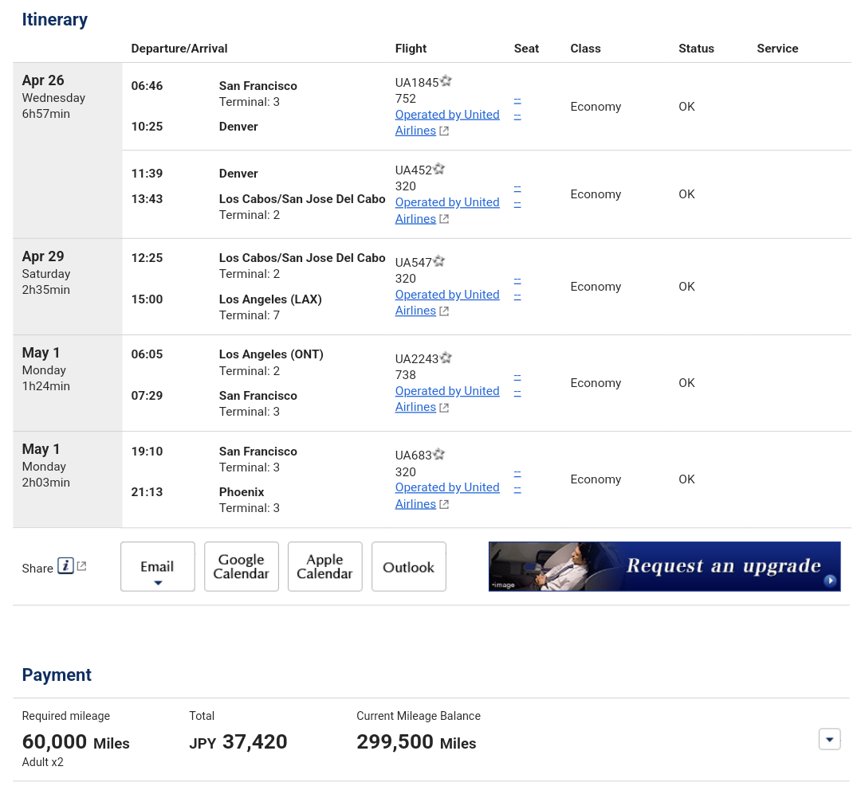
Task: Add itinerary to Apple Calendar
Action: 324,567
